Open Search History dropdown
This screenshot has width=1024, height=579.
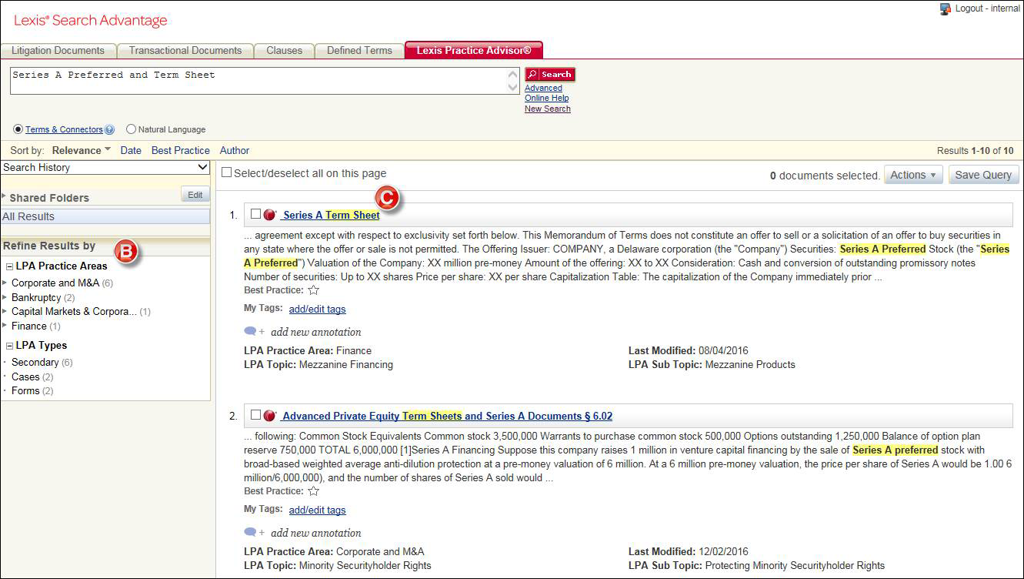click(105, 167)
